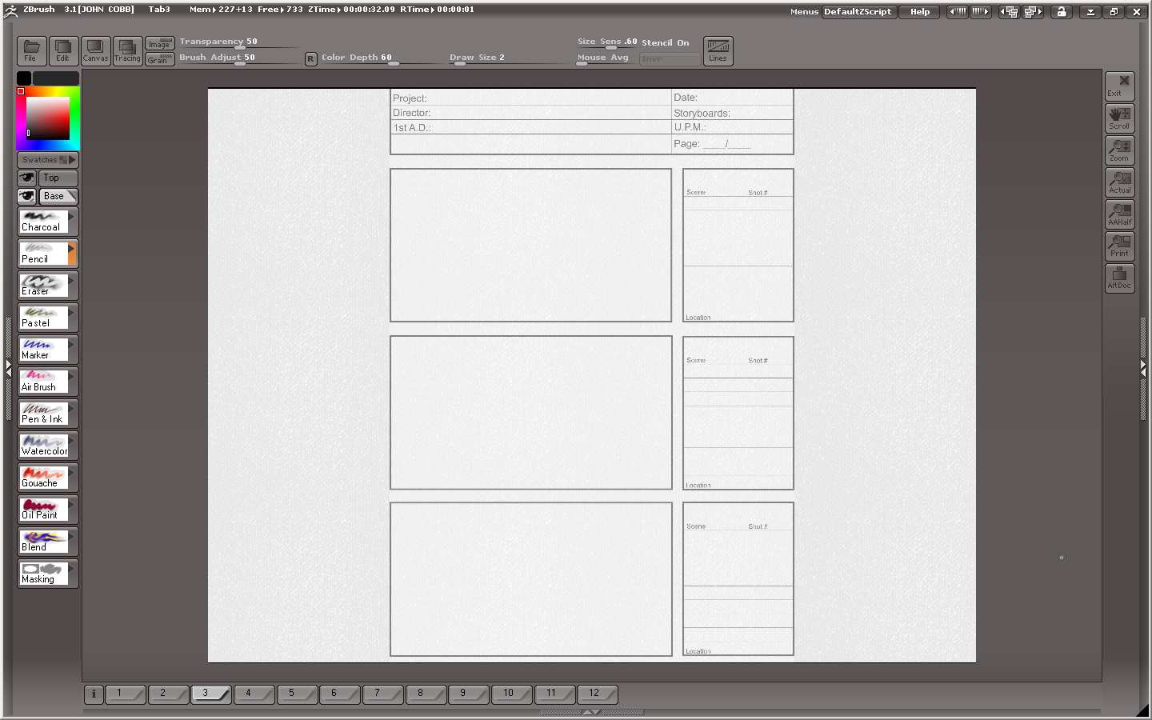1152x720 pixels.
Task: Expand the Oil Paint options arrow
Action: tap(71, 504)
